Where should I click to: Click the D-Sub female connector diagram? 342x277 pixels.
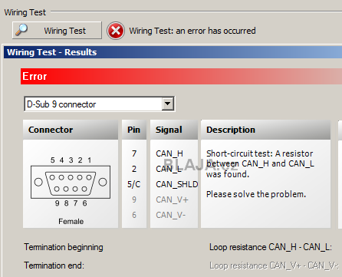71,182
